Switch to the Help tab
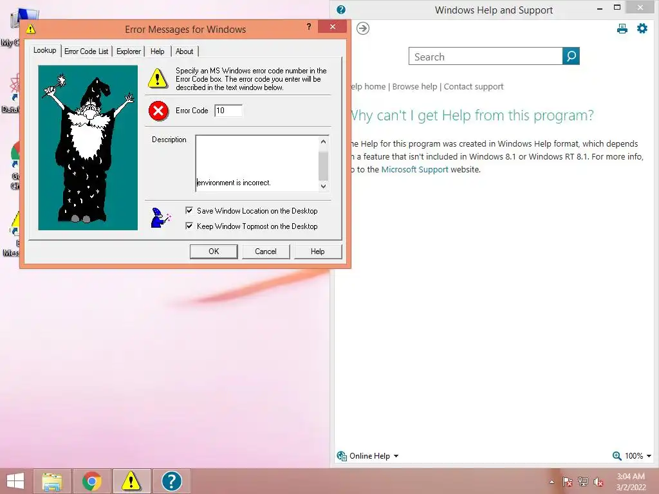 pos(157,51)
